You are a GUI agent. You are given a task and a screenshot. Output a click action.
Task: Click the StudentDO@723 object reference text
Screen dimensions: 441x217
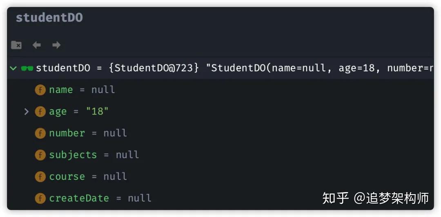pyautogui.click(x=154, y=68)
